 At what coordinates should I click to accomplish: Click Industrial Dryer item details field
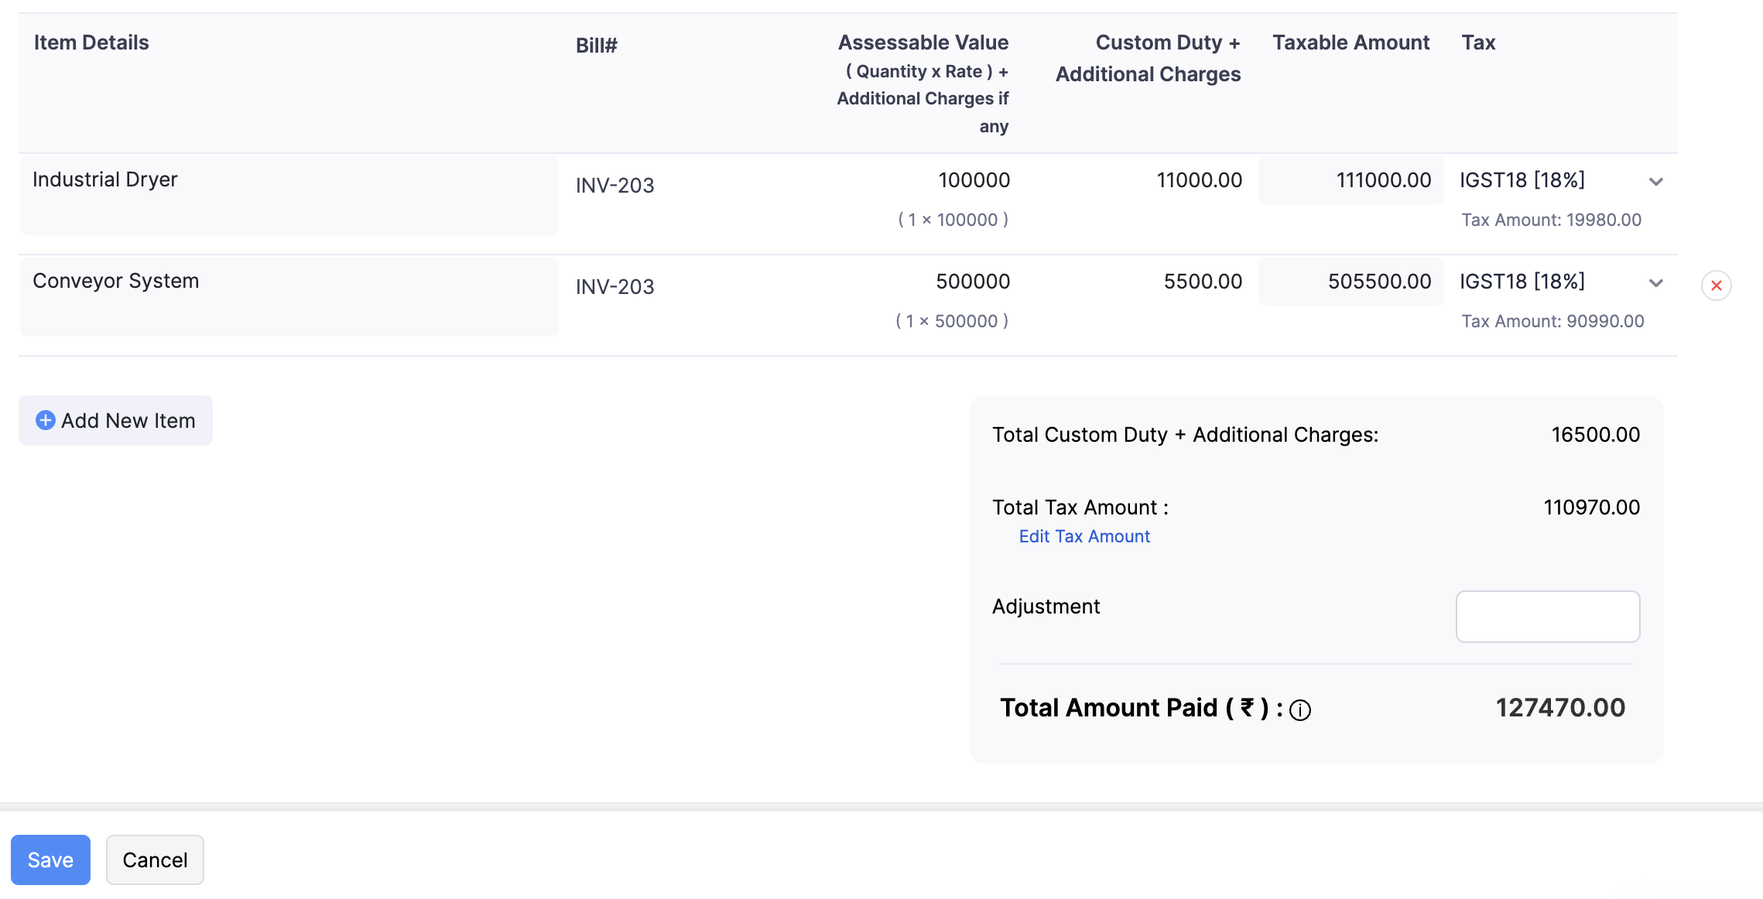point(289,196)
